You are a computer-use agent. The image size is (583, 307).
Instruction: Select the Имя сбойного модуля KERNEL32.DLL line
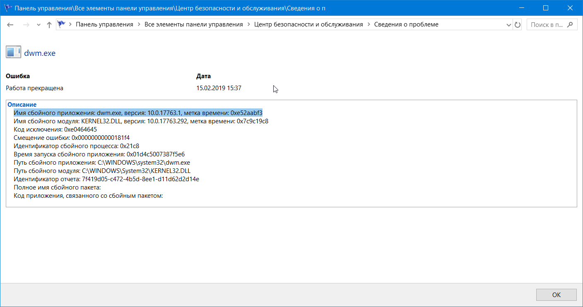point(141,121)
